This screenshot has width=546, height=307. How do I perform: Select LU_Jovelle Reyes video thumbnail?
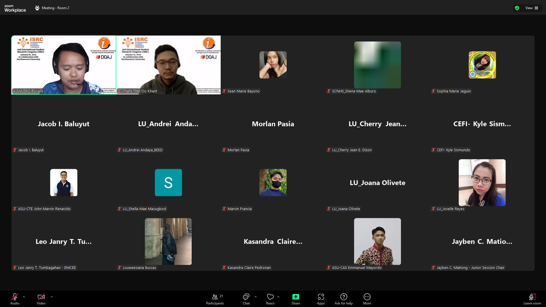(x=482, y=182)
